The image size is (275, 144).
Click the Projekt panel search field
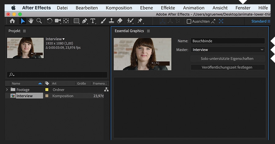(x=57, y=75)
